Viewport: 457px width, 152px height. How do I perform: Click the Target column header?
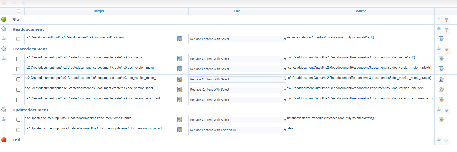coord(99,11)
